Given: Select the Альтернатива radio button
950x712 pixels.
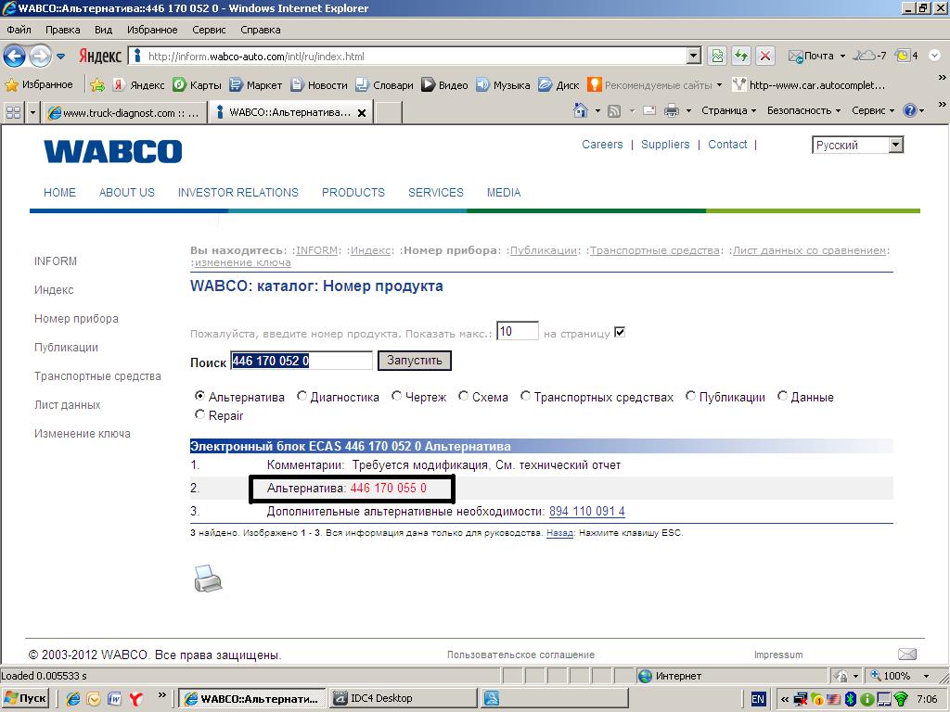Looking at the screenshot, I should (x=200, y=396).
